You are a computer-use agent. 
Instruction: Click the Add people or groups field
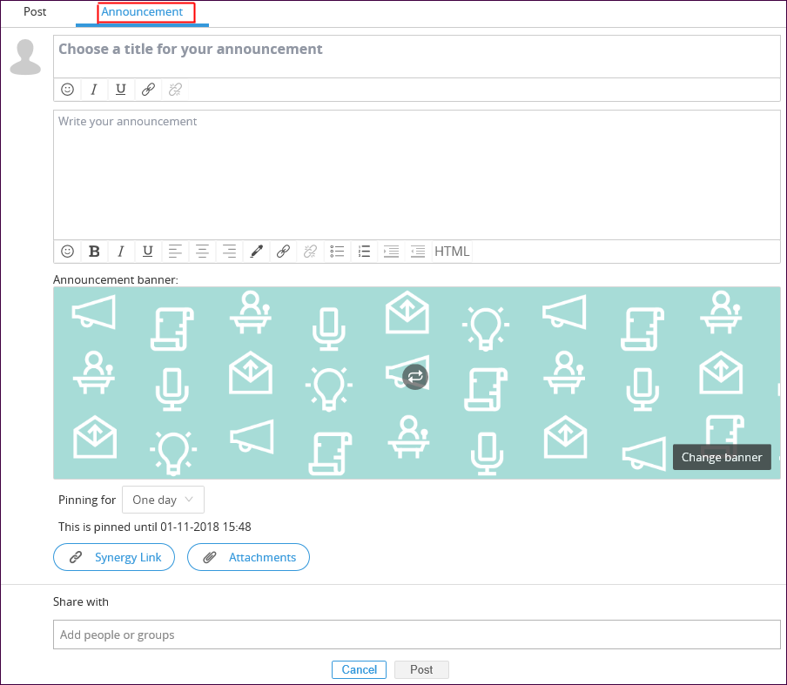pyautogui.click(x=416, y=635)
